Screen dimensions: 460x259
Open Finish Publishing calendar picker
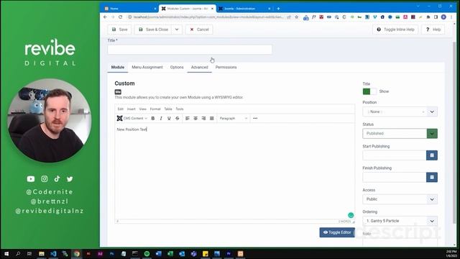(x=432, y=177)
